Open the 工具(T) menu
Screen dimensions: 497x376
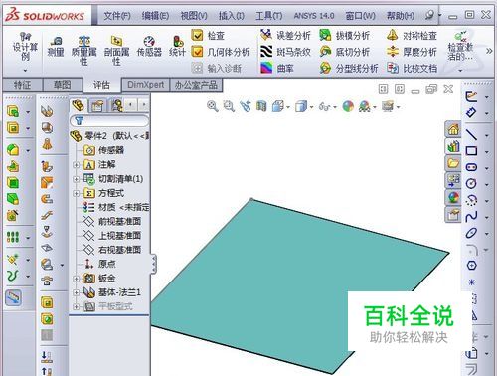point(269,16)
